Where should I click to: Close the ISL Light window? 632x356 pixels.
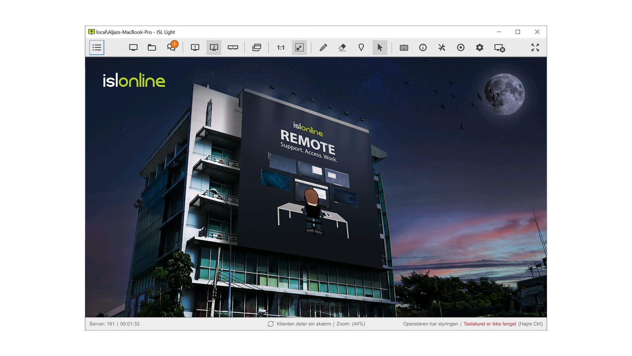pos(537,32)
